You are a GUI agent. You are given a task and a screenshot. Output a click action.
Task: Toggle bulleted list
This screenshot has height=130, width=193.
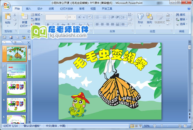98,17
